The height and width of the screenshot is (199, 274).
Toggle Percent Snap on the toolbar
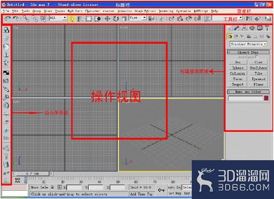pyautogui.click(x=189, y=19)
